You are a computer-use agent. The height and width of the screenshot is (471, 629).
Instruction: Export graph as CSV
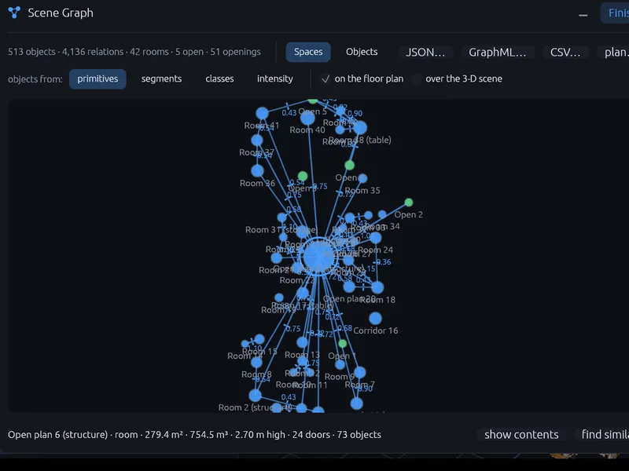pyautogui.click(x=565, y=53)
